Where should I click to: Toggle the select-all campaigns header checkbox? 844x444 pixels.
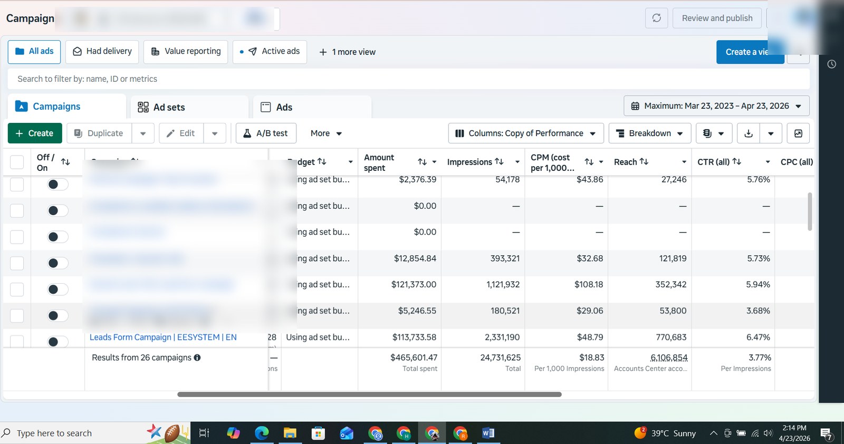pyautogui.click(x=17, y=162)
